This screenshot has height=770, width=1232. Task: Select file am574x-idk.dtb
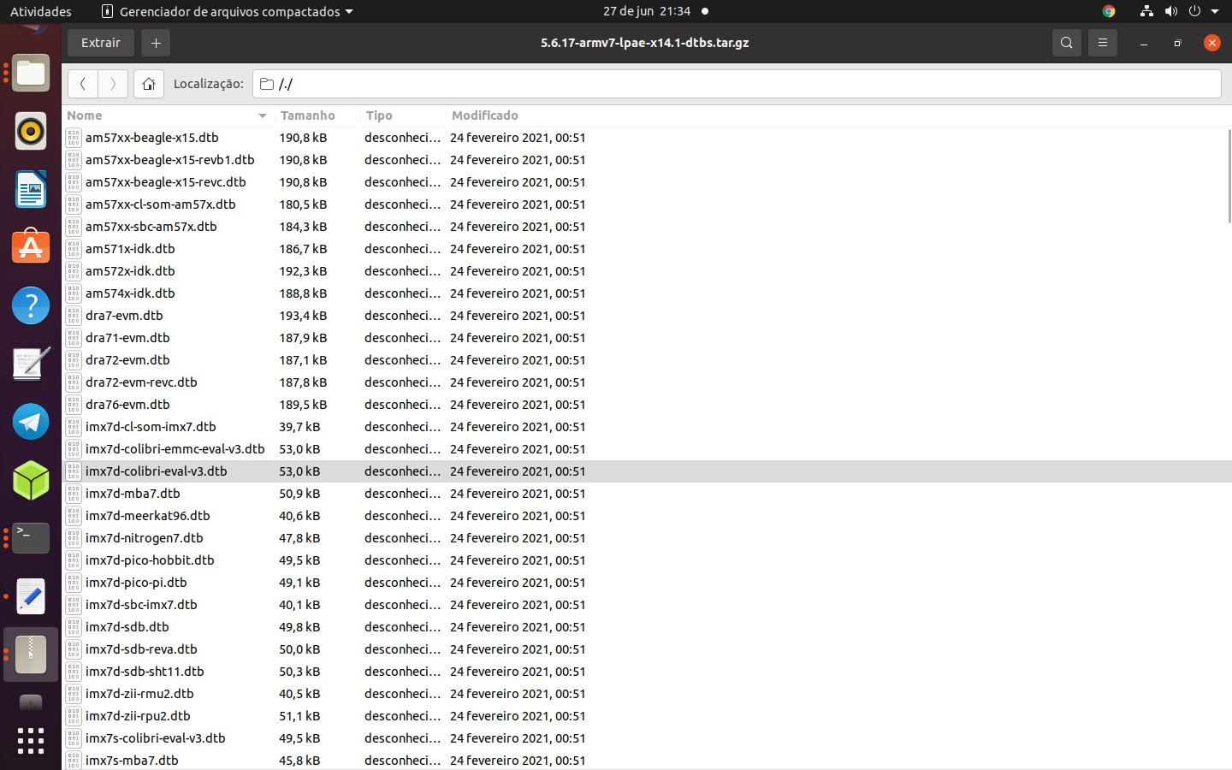coord(648,293)
